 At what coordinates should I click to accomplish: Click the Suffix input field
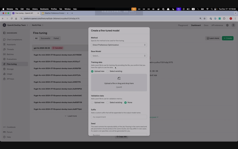119,117
